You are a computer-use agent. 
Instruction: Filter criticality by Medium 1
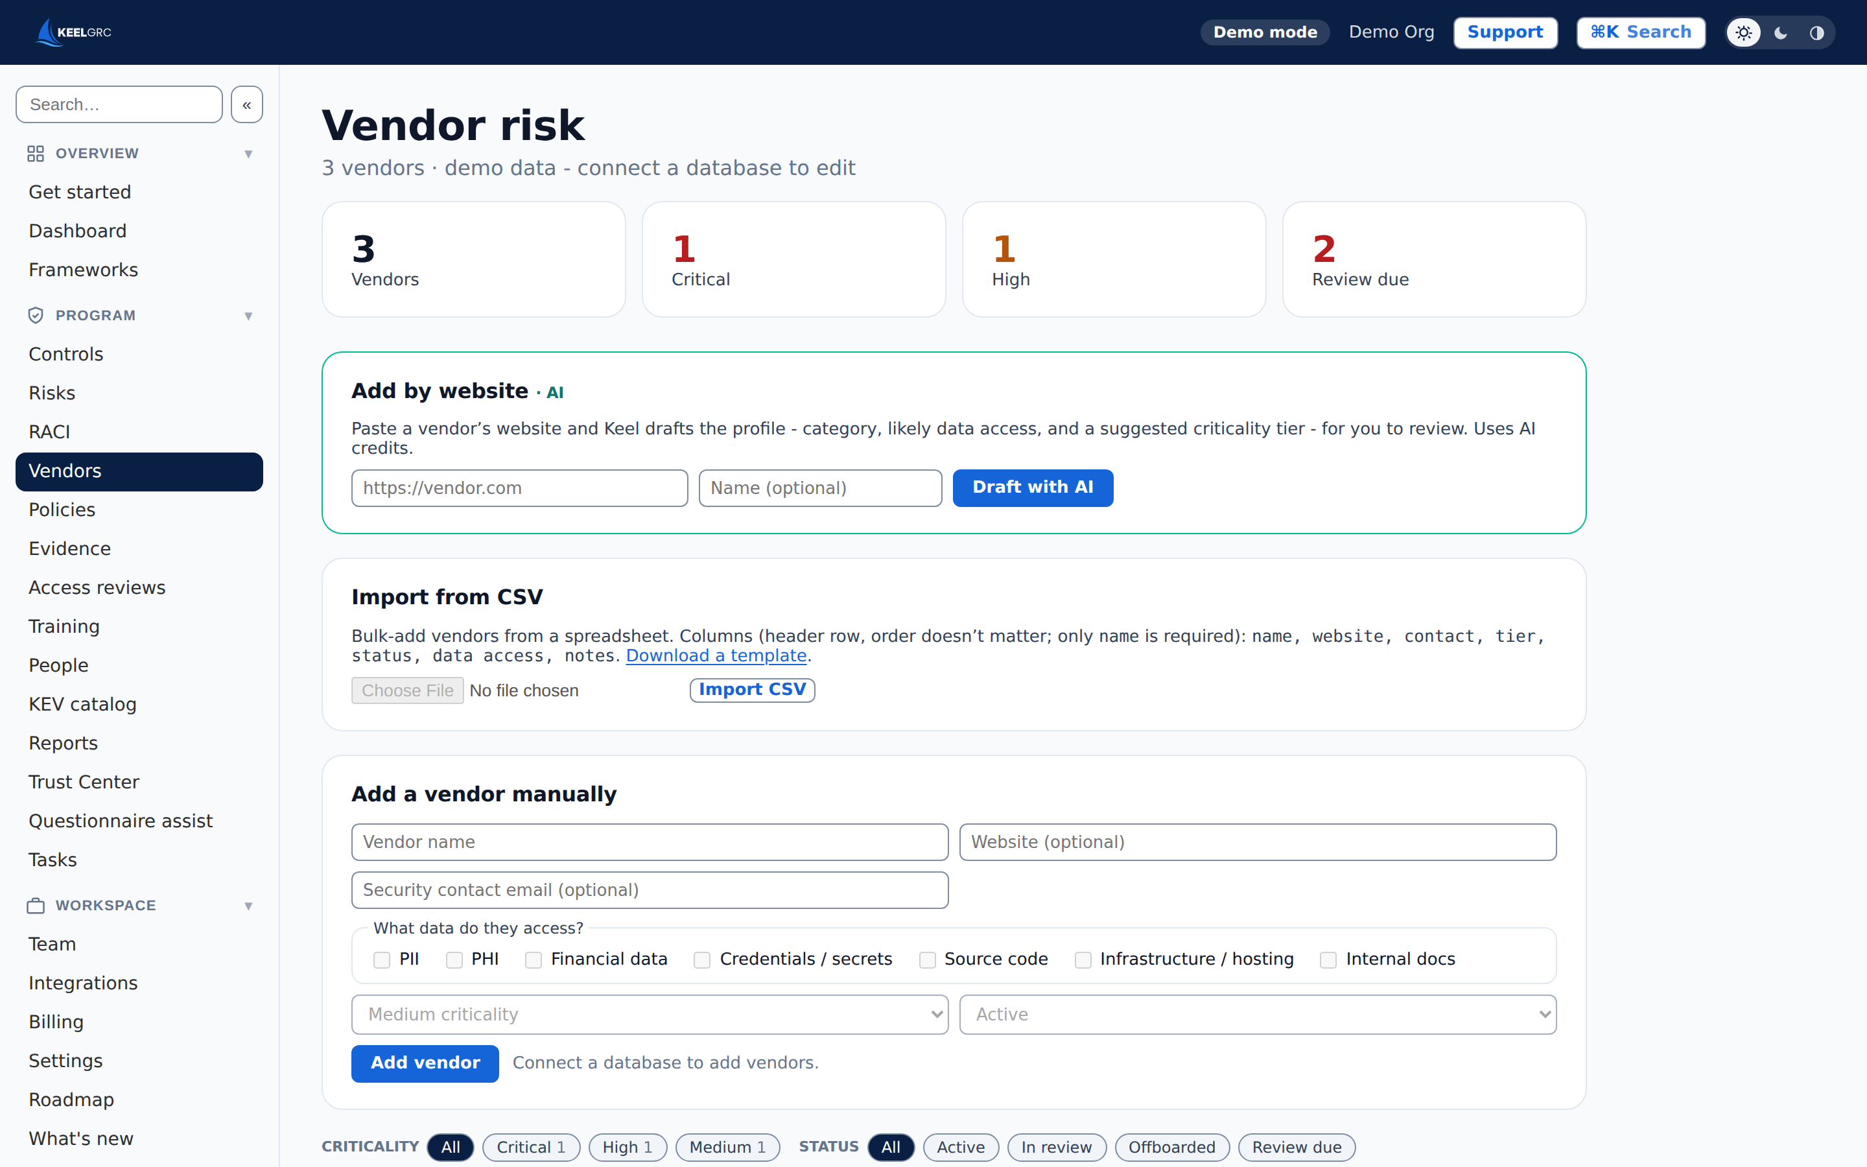coord(727,1147)
